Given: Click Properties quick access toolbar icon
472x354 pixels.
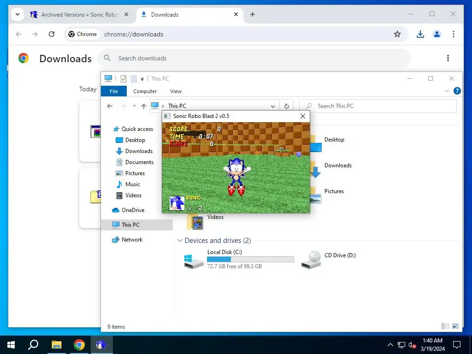Looking at the screenshot, I should pos(124,79).
